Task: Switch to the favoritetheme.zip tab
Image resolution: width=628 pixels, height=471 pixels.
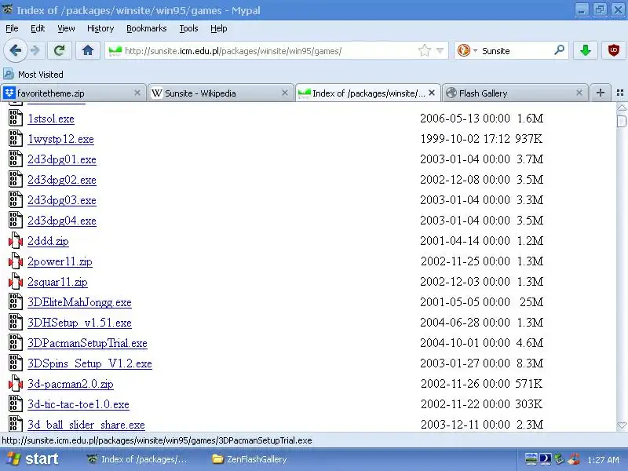Action: coord(73,93)
